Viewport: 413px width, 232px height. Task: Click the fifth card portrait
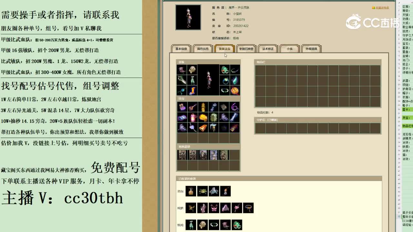[224, 155]
